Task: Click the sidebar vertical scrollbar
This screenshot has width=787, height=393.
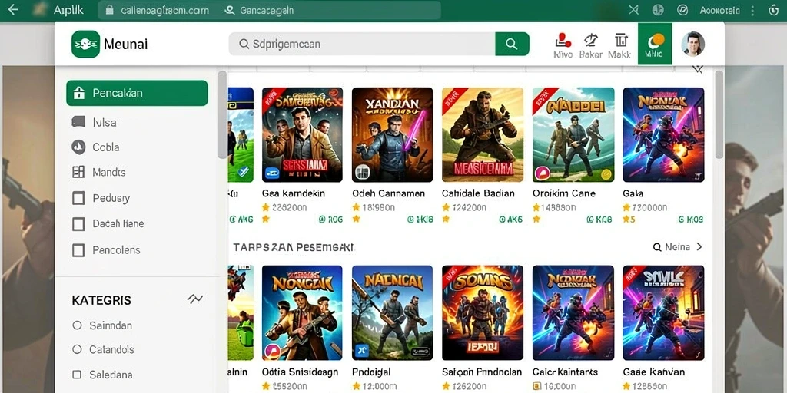Action: pos(222,114)
